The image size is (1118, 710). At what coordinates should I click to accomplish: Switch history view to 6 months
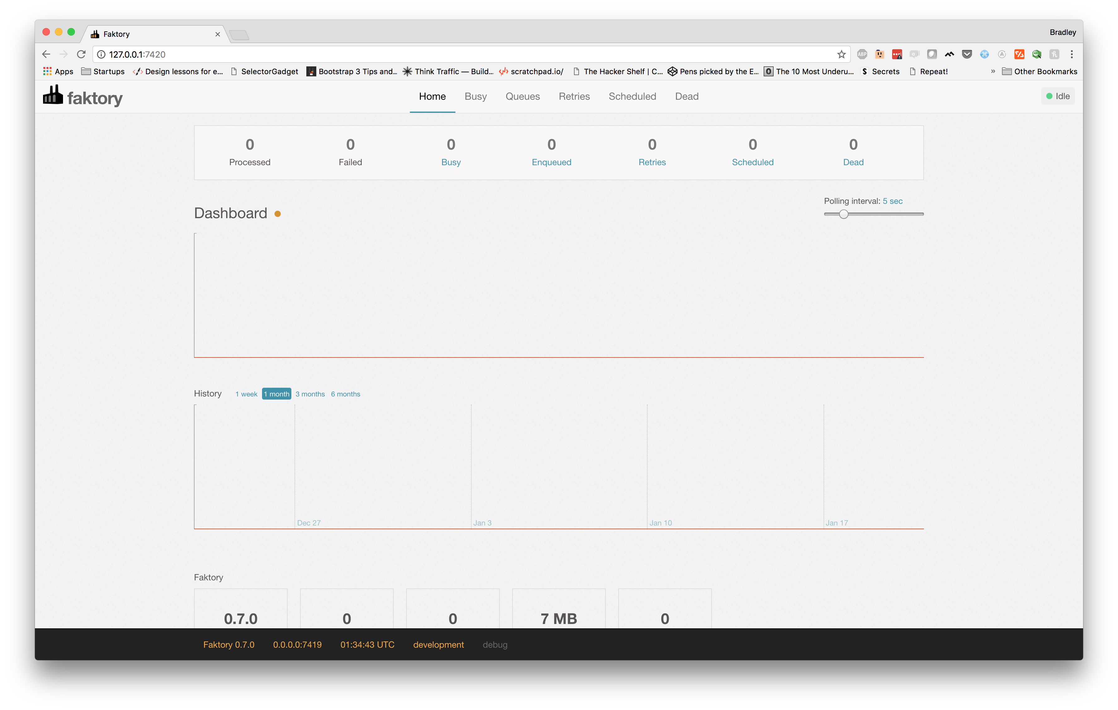click(x=345, y=394)
